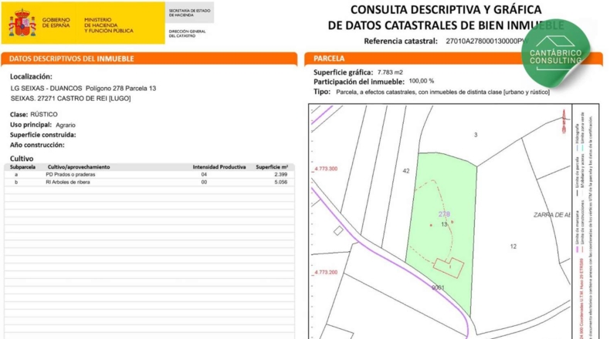Click the vertical map legend text strip

pyautogui.click(x=585, y=221)
